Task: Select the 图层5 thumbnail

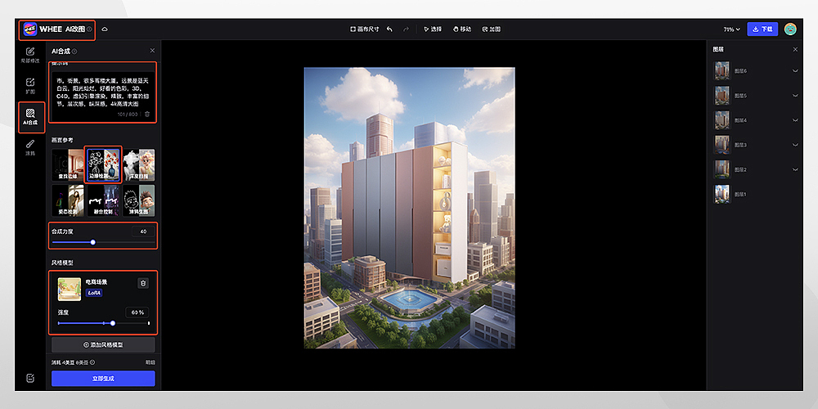Action: click(722, 96)
